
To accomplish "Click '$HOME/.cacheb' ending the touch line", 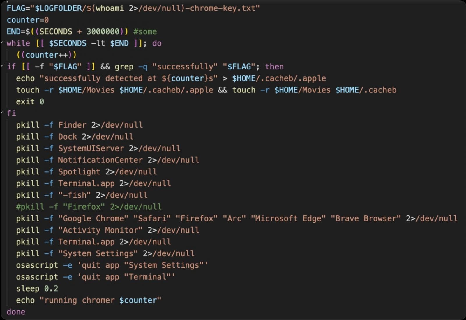I will pyautogui.click(x=366, y=90).
